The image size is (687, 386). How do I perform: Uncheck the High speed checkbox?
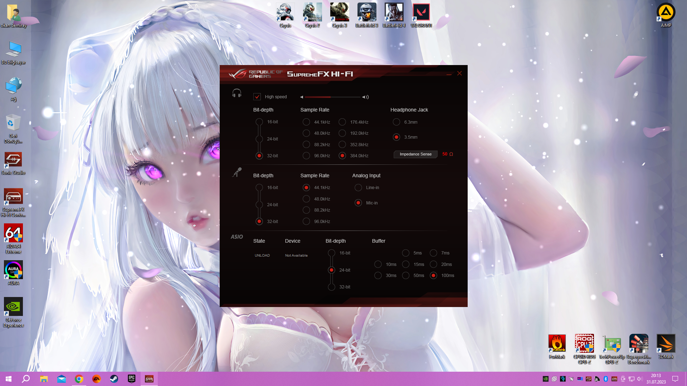[x=257, y=97]
